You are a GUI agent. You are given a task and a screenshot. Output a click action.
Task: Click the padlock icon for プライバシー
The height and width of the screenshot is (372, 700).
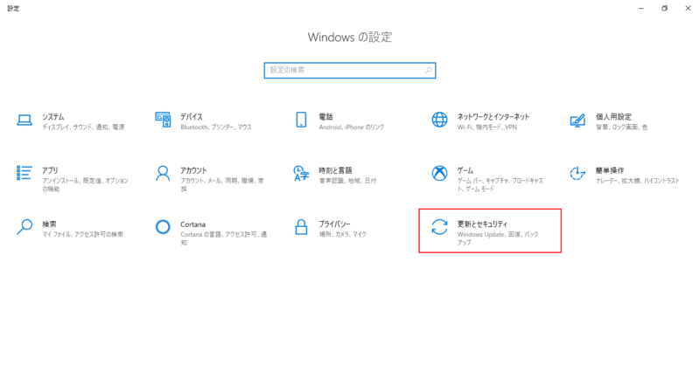pyautogui.click(x=301, y=227)
